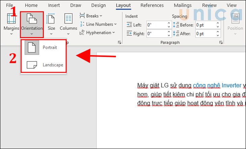
Task: Click the Margins icon in ribbon
Action: [11, 20]
